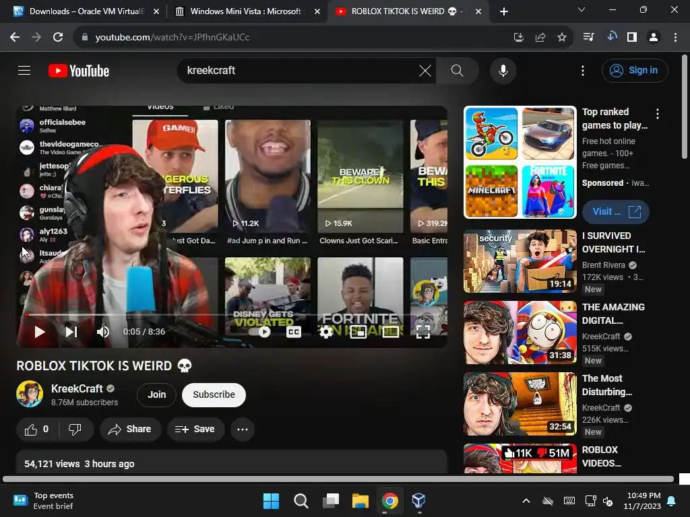
Task: Show hidden system tray icons
Action: pyautogui.click(x=526, y=501)
